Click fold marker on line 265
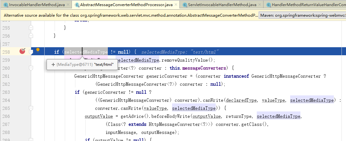This screenshot has width=346, height=141. coord(31,108)
